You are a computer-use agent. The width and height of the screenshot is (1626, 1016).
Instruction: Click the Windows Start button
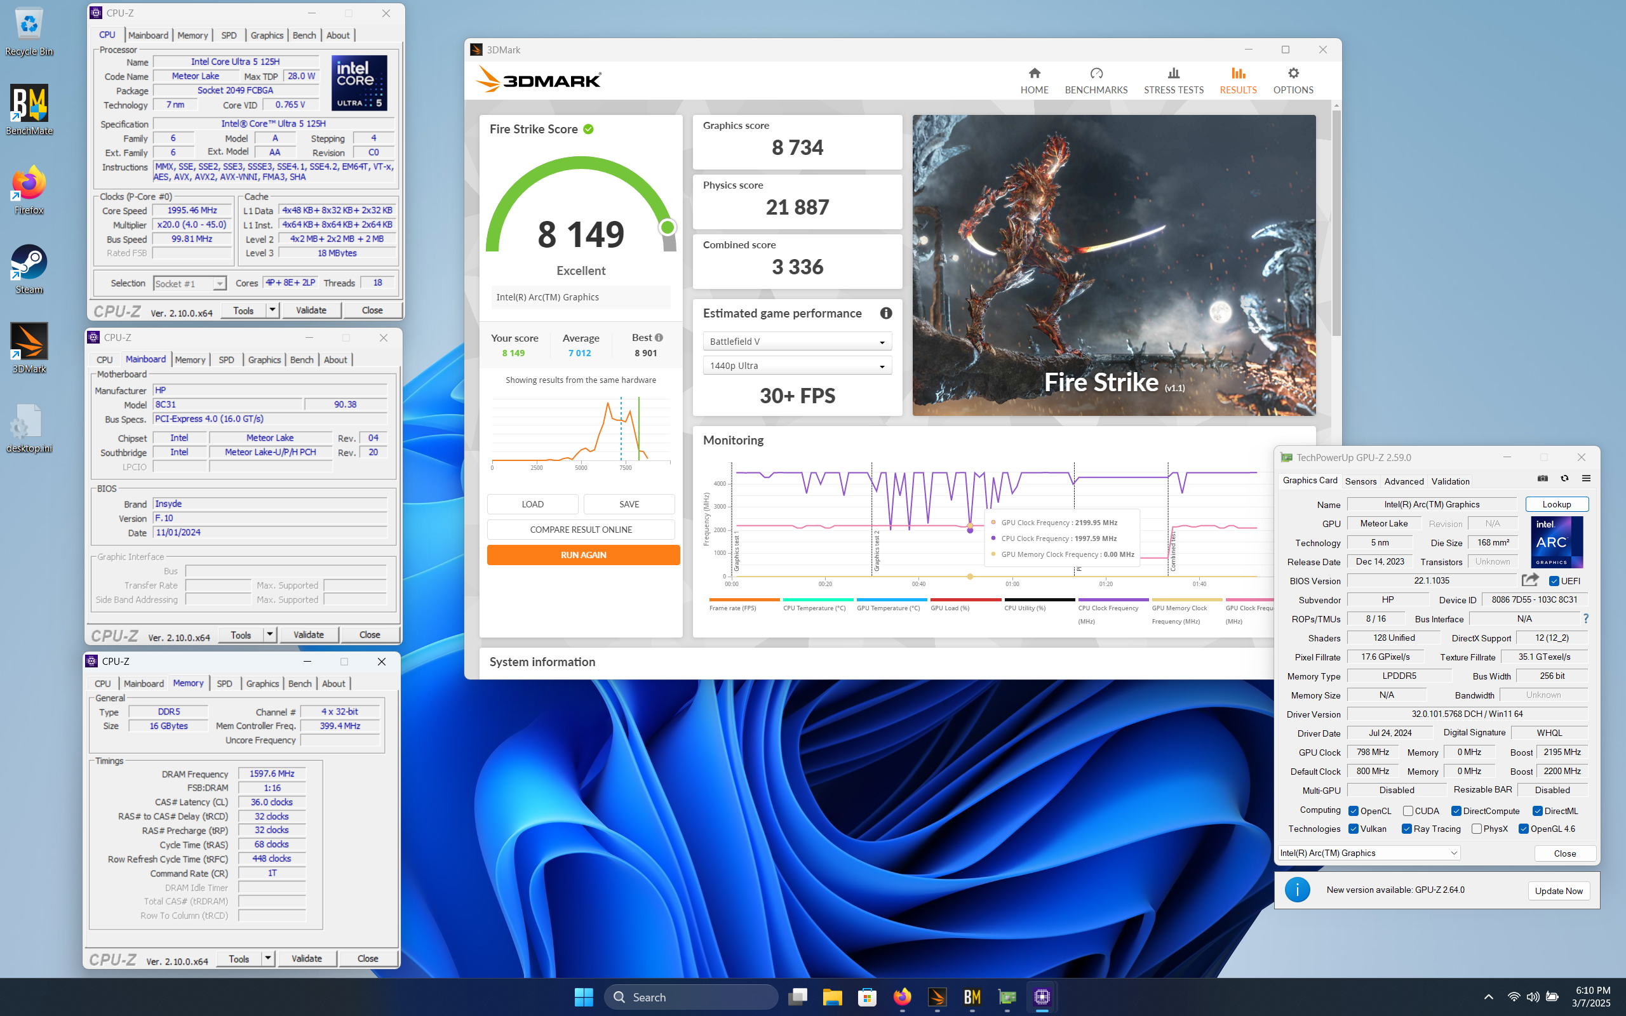click(583, 997)
